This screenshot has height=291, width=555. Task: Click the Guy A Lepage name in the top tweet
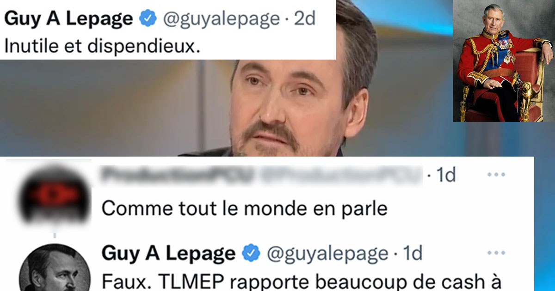point(68,19)
